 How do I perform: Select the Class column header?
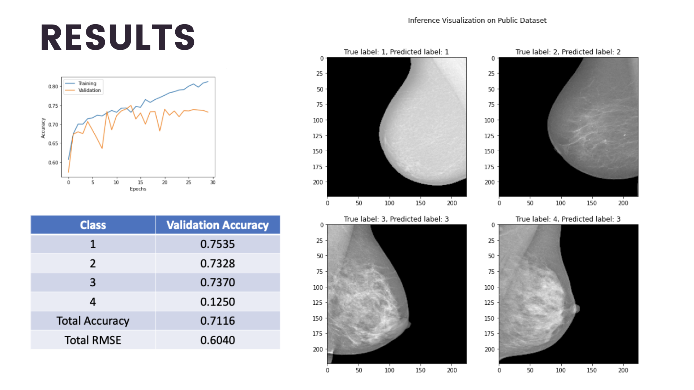point(93,225)
